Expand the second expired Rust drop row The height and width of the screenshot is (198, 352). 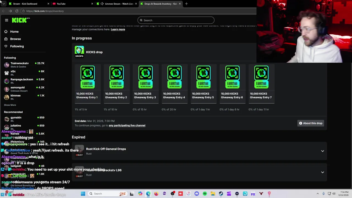(323, 172)
